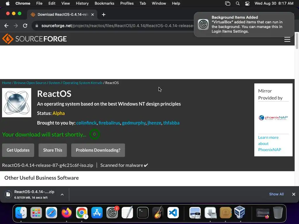Open the Chrome menu in menu bar
The height and width of the screenshot is (224, 299).
point(23,3)
